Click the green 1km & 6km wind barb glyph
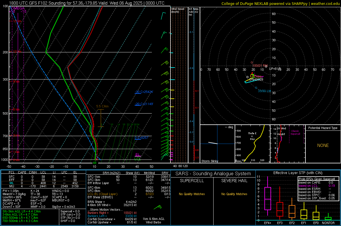Viewport: 341px width, 226px height. (x=158, y=207)
